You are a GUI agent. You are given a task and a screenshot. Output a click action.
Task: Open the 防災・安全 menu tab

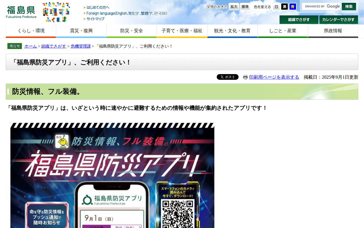coord(132,31)
